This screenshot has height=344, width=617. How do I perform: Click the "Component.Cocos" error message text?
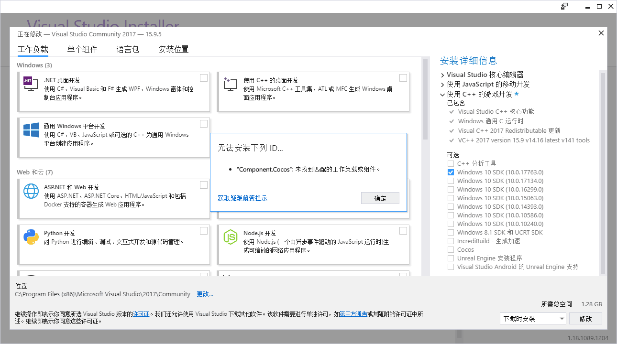[x=308, y=169]
